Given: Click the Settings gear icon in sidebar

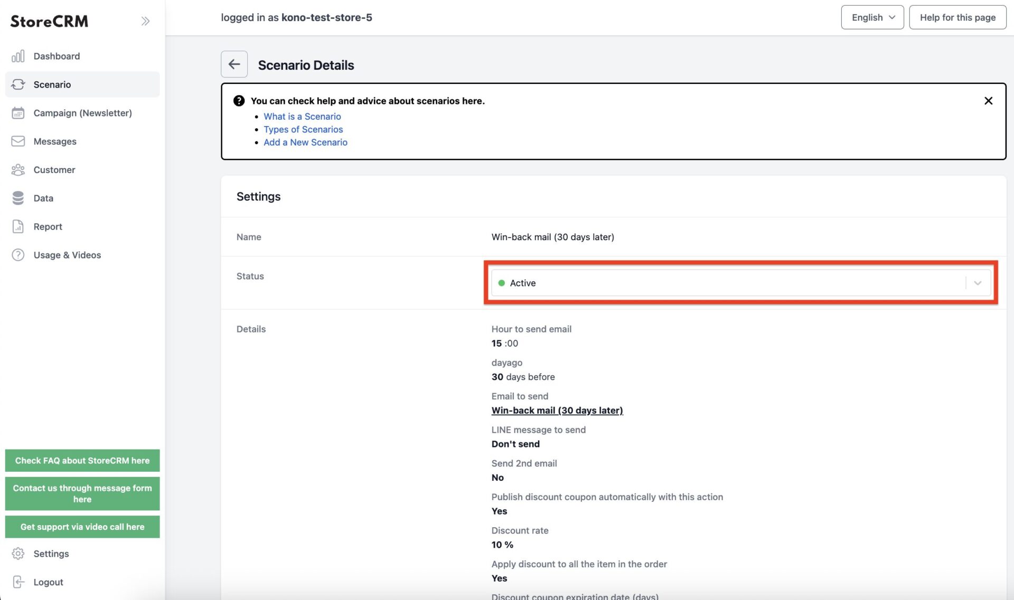Looking at the screenshot, I should tap(18, 554).
